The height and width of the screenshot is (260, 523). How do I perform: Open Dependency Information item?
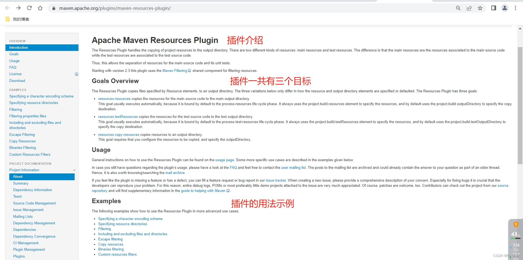click(32, 190)
